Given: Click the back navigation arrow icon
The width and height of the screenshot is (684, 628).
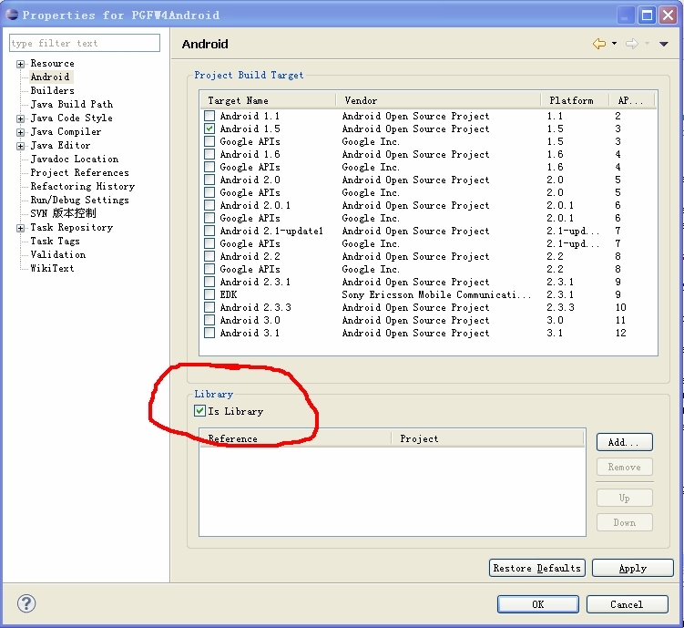Looking at the screenshot, I should pos(598,44).
